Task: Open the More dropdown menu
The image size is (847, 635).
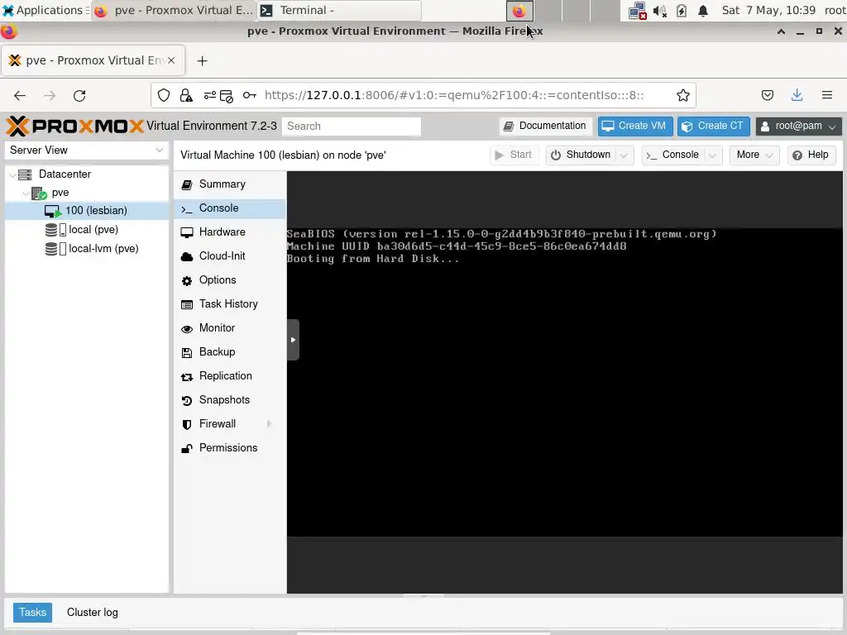Action: click(754, 155)
